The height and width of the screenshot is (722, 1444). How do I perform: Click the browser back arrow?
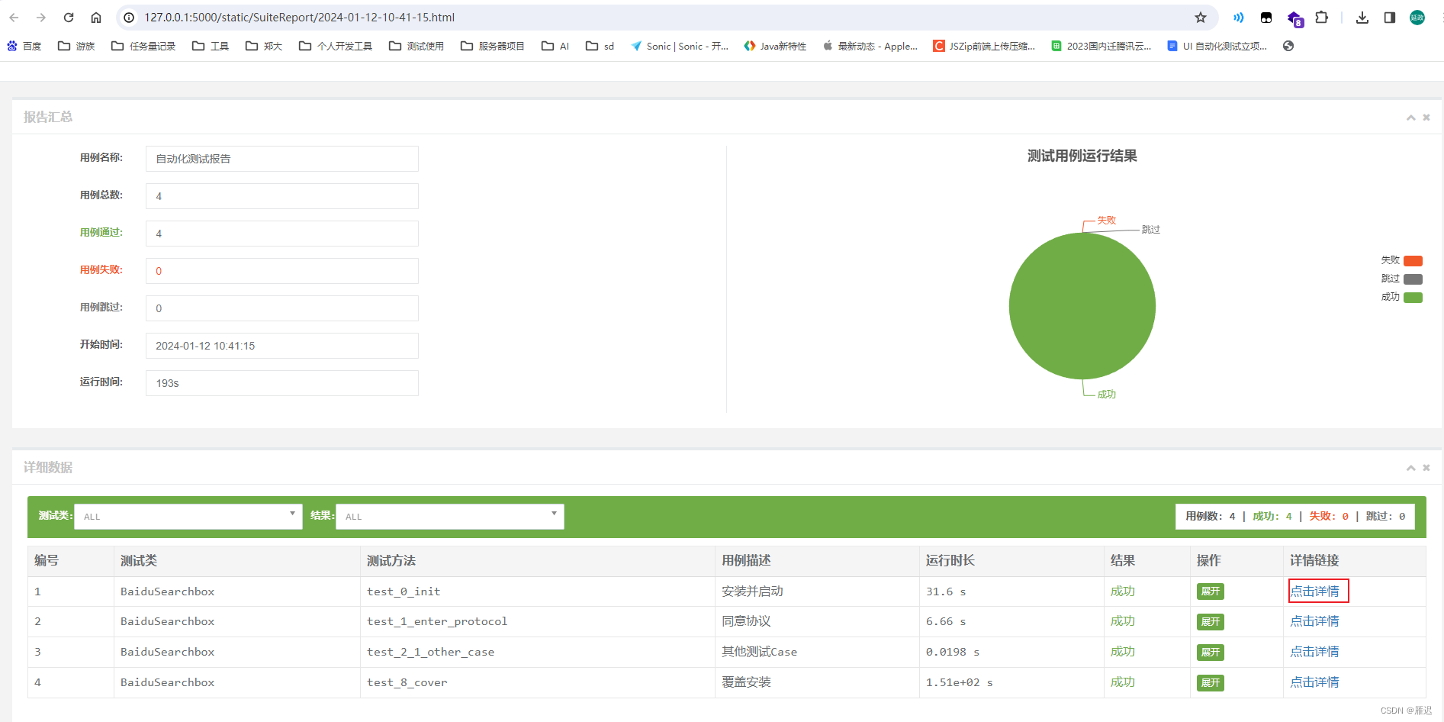pos(14,18)
